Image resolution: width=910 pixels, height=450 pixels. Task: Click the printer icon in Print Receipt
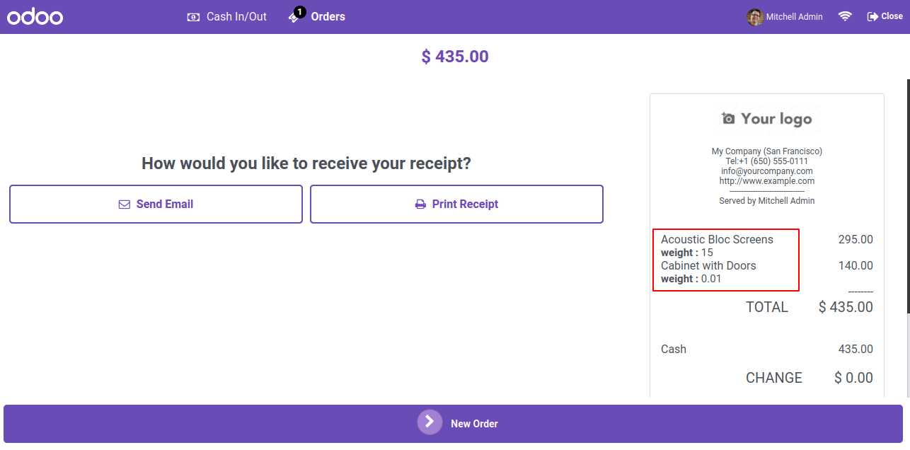pos(420,204)
